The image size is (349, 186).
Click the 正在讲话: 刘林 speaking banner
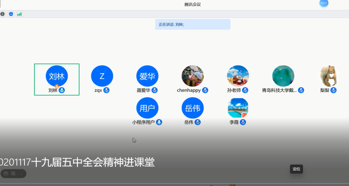tap(193, 24)
